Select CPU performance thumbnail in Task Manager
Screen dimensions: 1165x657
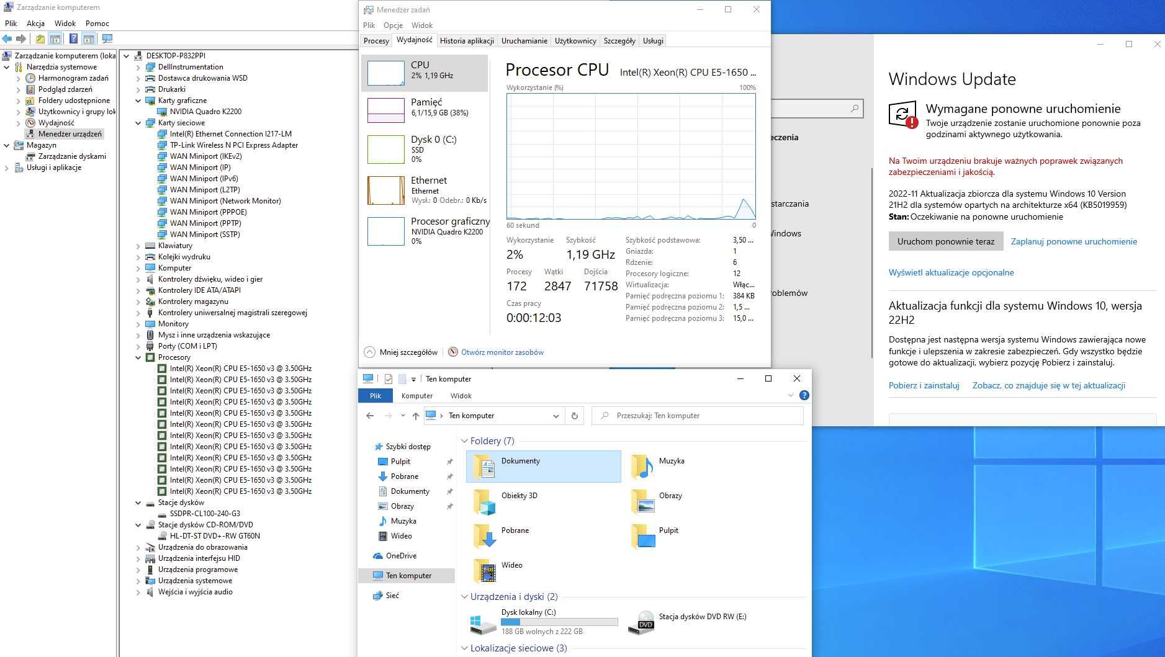tap(425, 73)
